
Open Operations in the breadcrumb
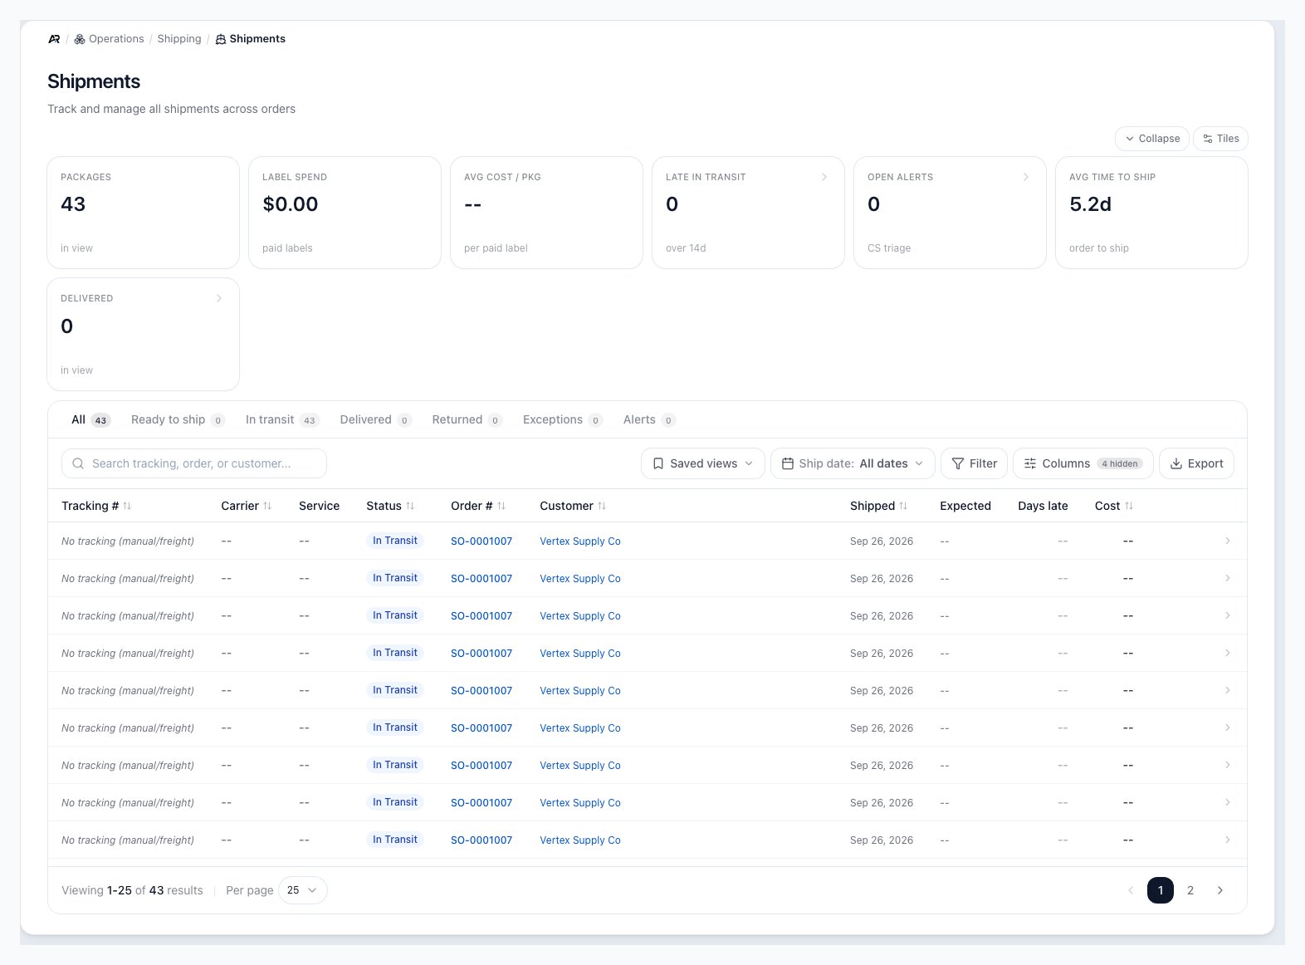[109, 39]
